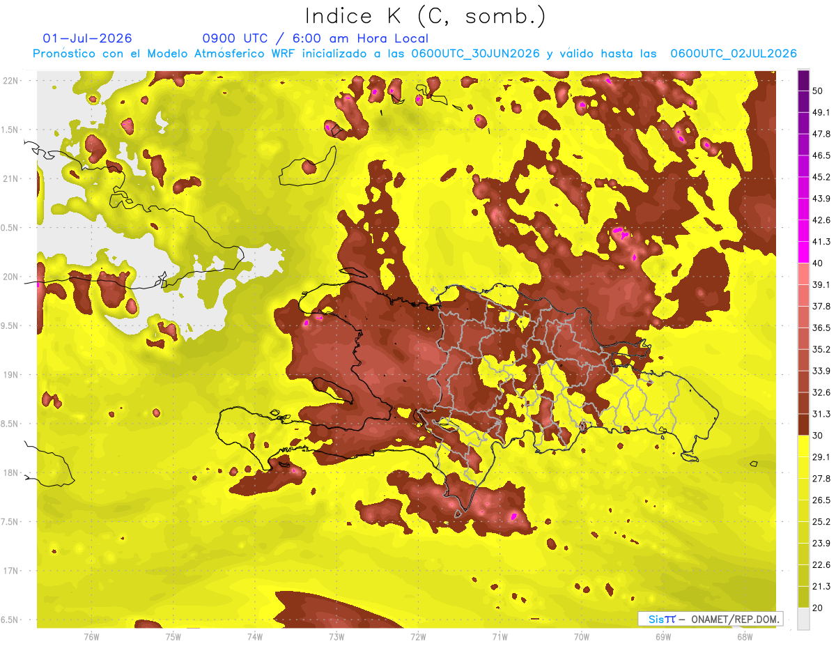Click the 1.5N latitude axis label
This screenshot has height=646, width=836.
click(x=10, y=130)
